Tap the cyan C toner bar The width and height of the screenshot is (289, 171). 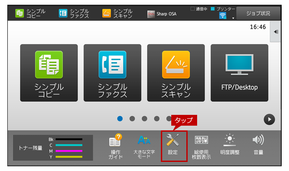click(x=69, y=145)
